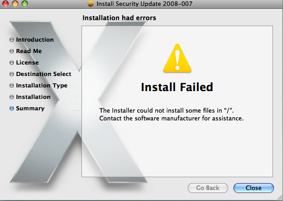Click the yellow warning triangle icon

177,58
